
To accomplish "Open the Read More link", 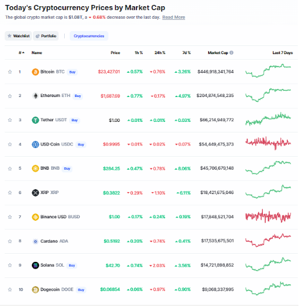I will click(x=174, y=17).
